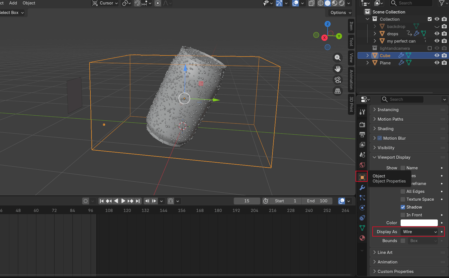Open the Cursor pivot dropdown
Viewport: 449px width, 278px height.
105,3
